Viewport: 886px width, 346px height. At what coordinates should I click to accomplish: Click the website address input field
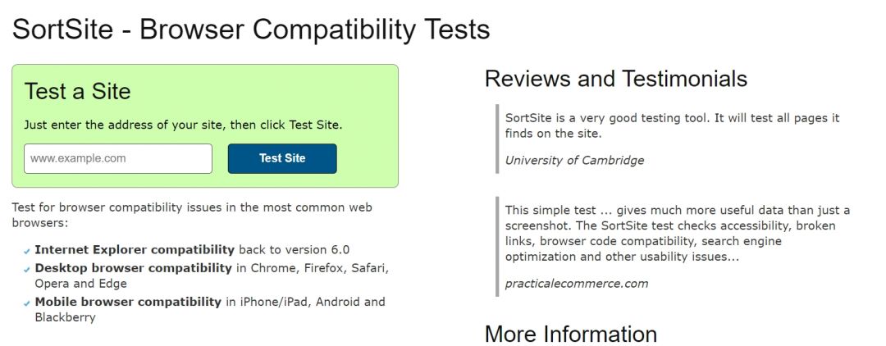pyautogui.click(x=118, y=158)
